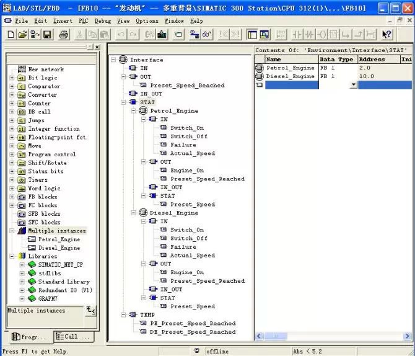The width and height of the screenshot is (415, 356).
Task: Click the Address column header
Action: (378, 59)
